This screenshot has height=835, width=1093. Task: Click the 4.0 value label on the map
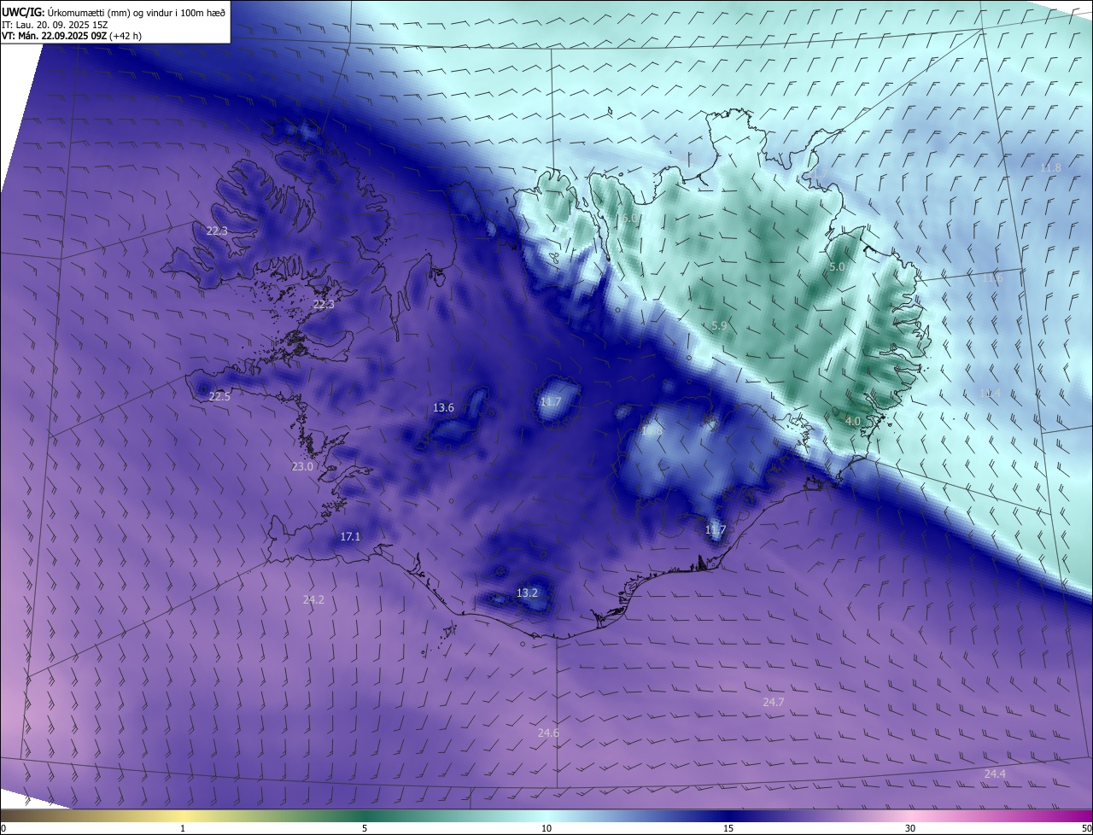pos(852,422)
